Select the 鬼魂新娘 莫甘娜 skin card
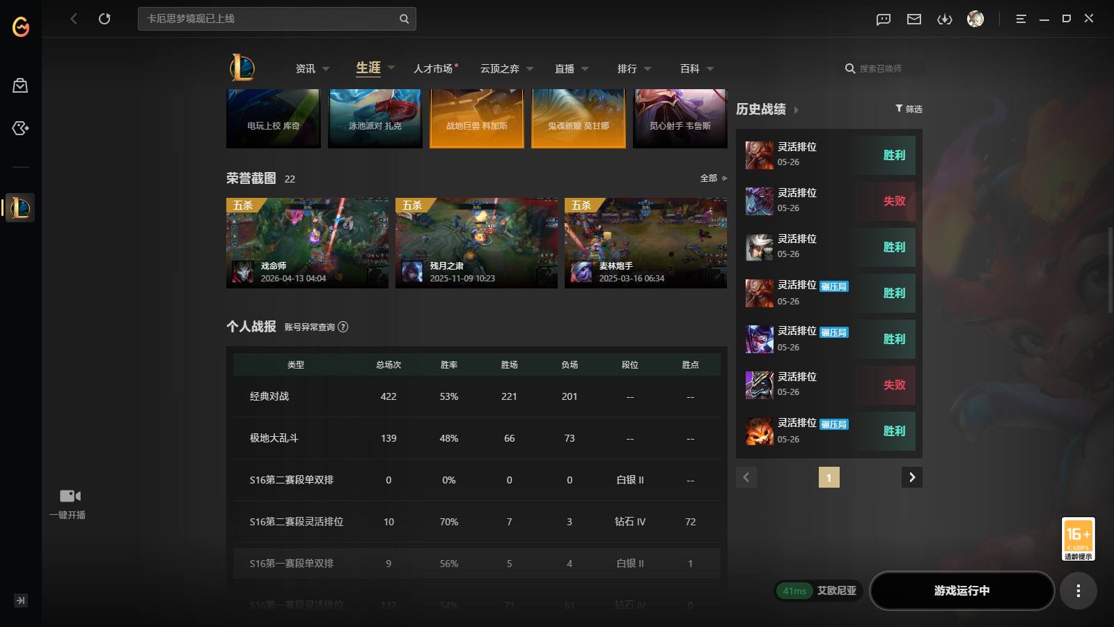This screenshot has width=1114, height=627. point(578,118)
